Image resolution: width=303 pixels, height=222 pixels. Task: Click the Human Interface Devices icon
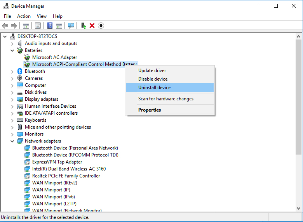pos(20,106)
